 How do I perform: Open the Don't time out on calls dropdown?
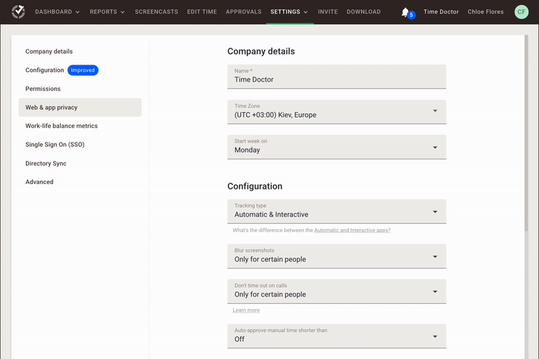coord(336,291)
